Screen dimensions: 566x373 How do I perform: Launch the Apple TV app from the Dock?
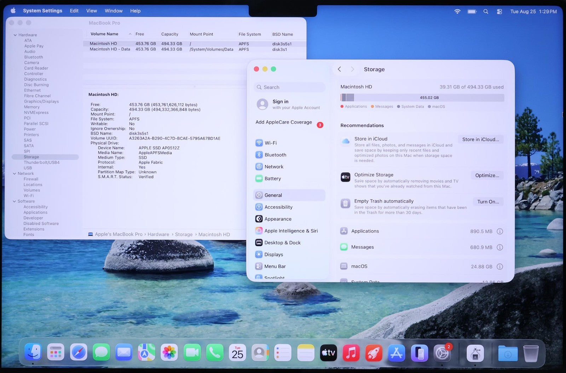328,352
